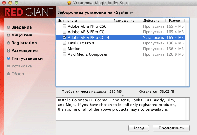Click the blue bullet beside Тип установки
This screenshot has height=135, width=197.
[x=8, y=58]
